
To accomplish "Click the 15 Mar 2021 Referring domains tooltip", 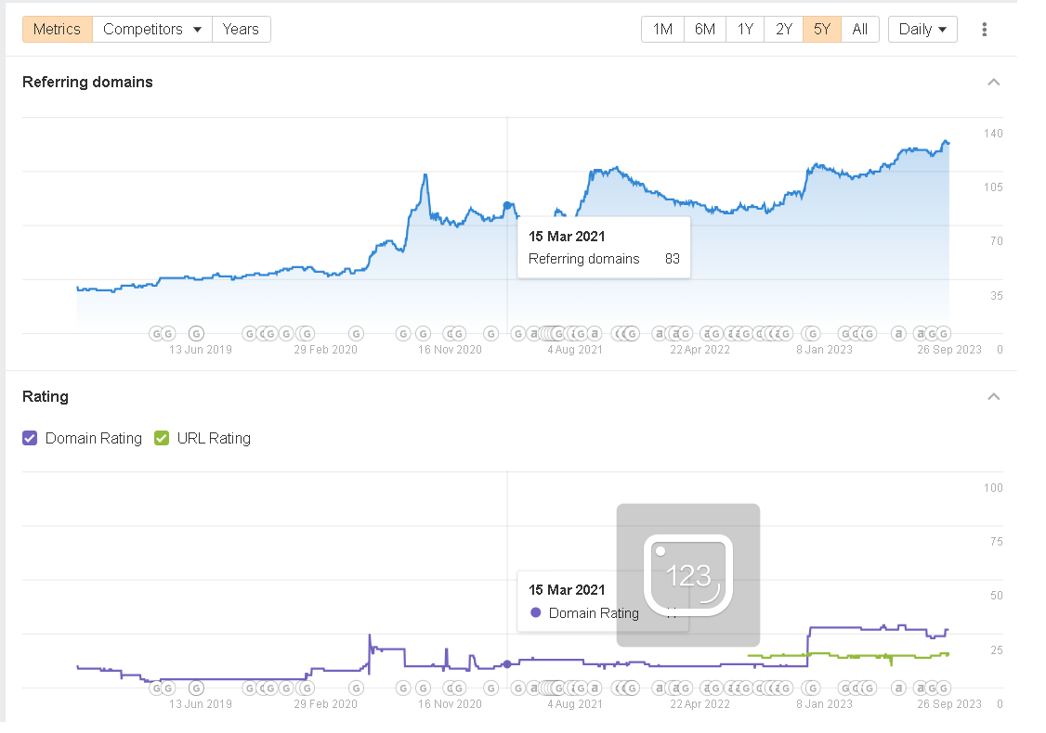I will [x=604, y=248].
